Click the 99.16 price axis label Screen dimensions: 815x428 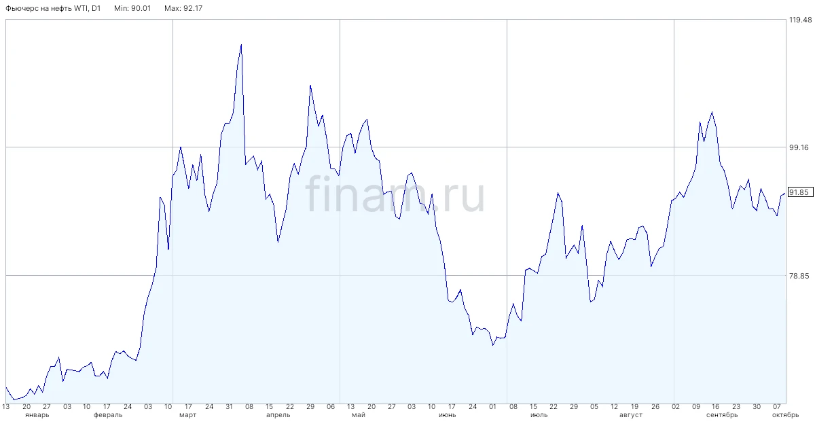(799, 147)
